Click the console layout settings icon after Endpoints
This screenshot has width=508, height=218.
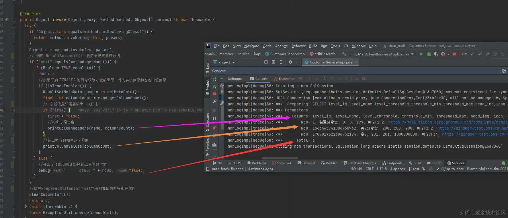click(300, 78)
